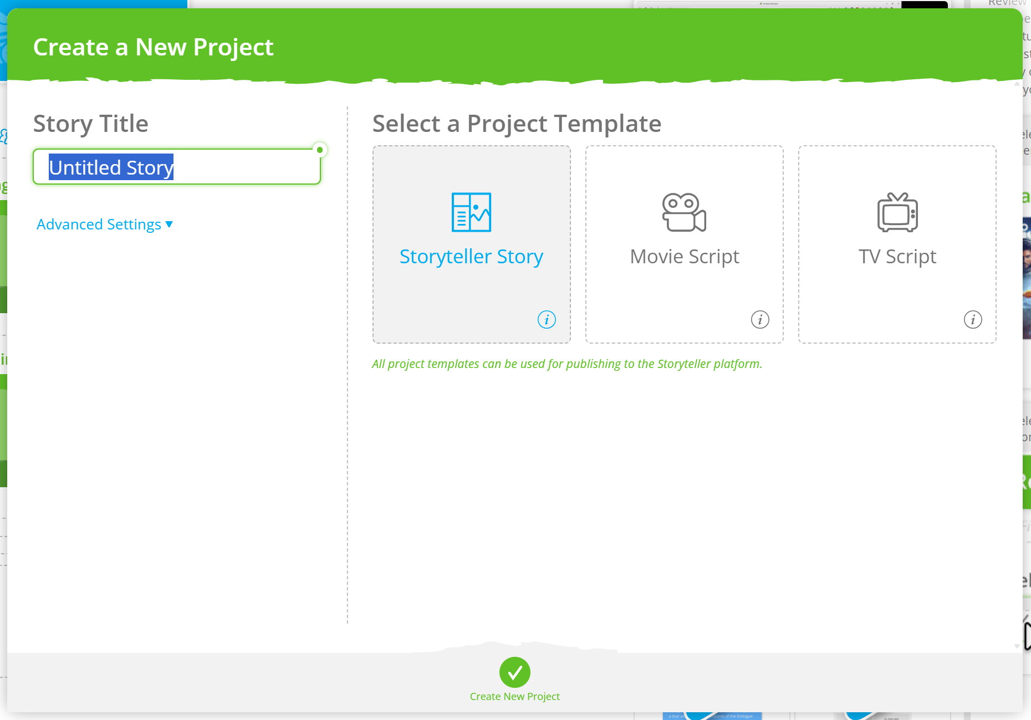Click the Create a New Project header

pos(154,47)
